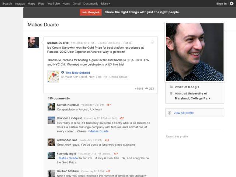
Task: Click Report this profile link
Action: pyautogui.click(x=177, y=136)
